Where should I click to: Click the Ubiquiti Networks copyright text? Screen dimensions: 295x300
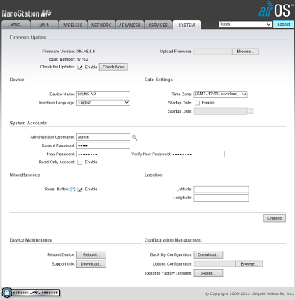pos(249,293)
